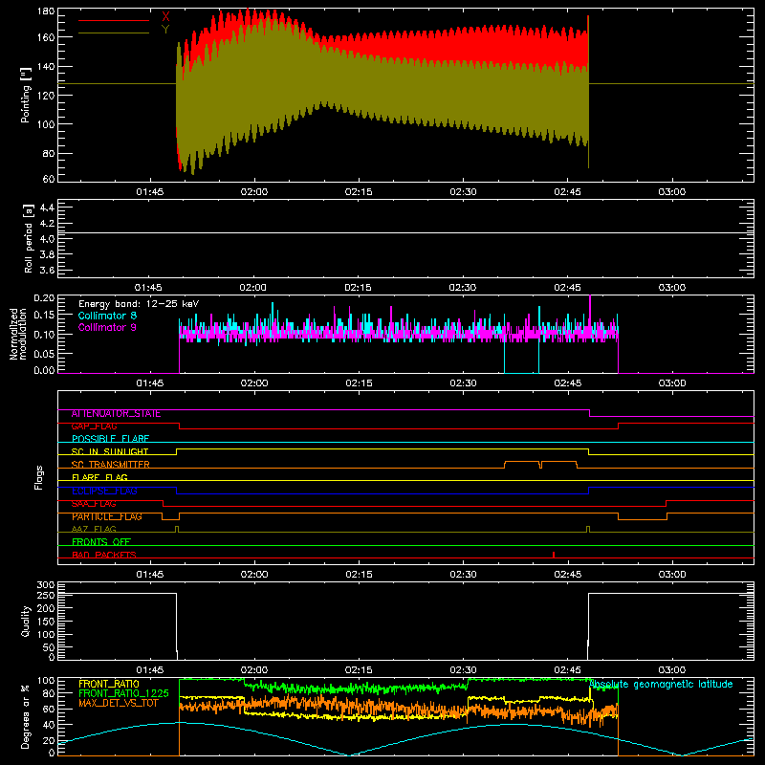Click the Quality axis title
The height and width of the screenshot is (765, 765).
(x=26, y=621)
